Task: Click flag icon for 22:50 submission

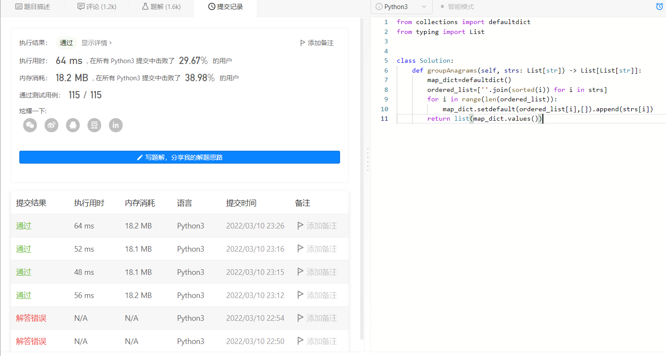Action: pos(300,341)
